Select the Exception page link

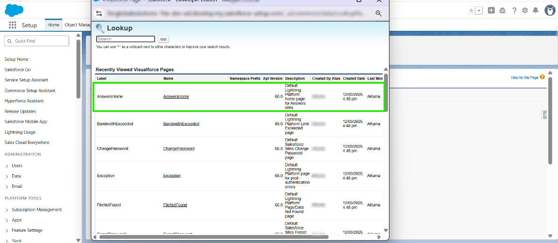(172, 176)
